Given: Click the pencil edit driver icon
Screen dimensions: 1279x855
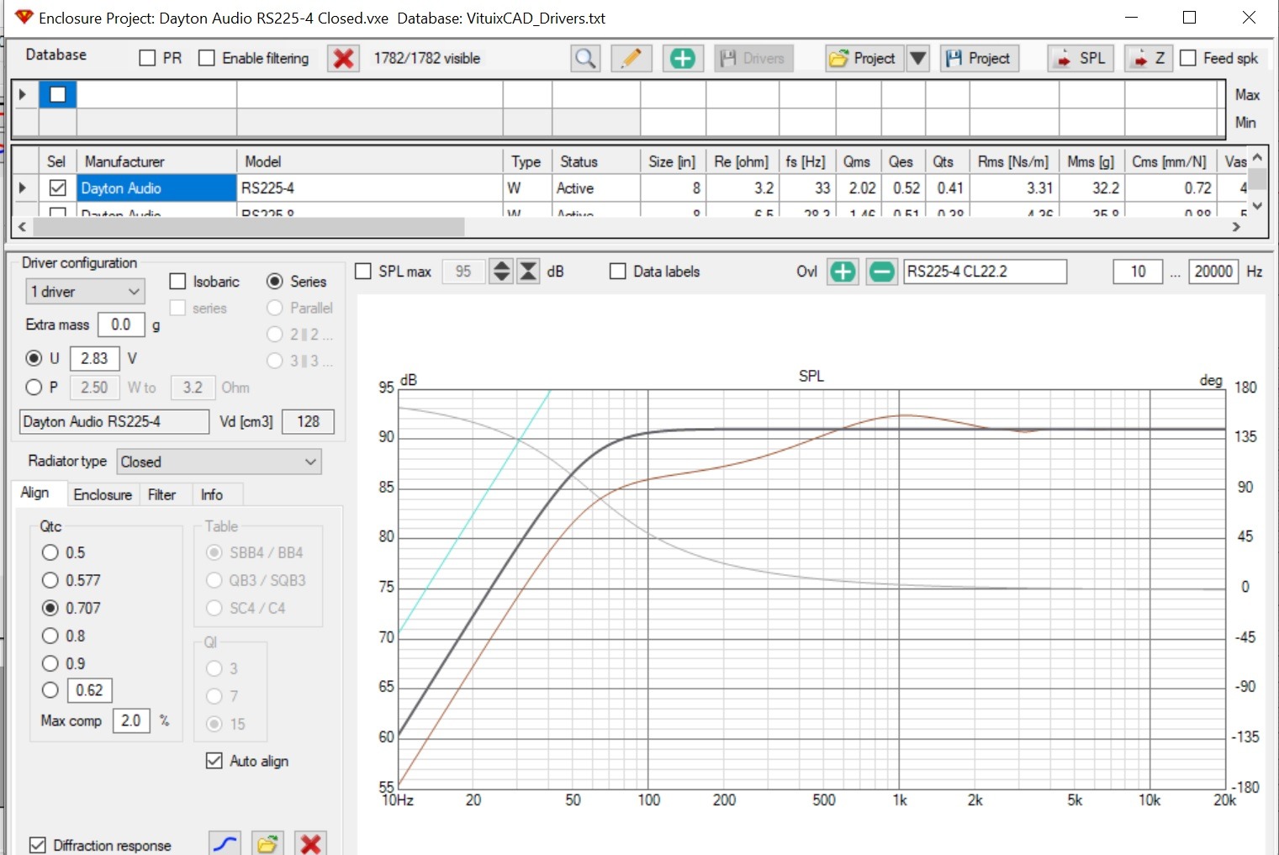Looking at the screenshot, I should pyautogui.click(x=631, y=58).
